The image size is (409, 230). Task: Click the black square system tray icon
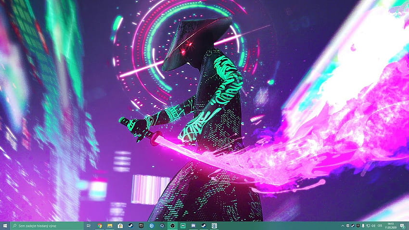point(358,226)
